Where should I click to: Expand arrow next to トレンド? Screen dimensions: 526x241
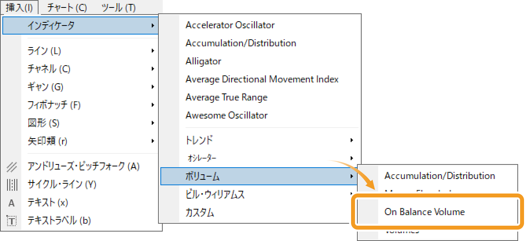pos(352,140)
